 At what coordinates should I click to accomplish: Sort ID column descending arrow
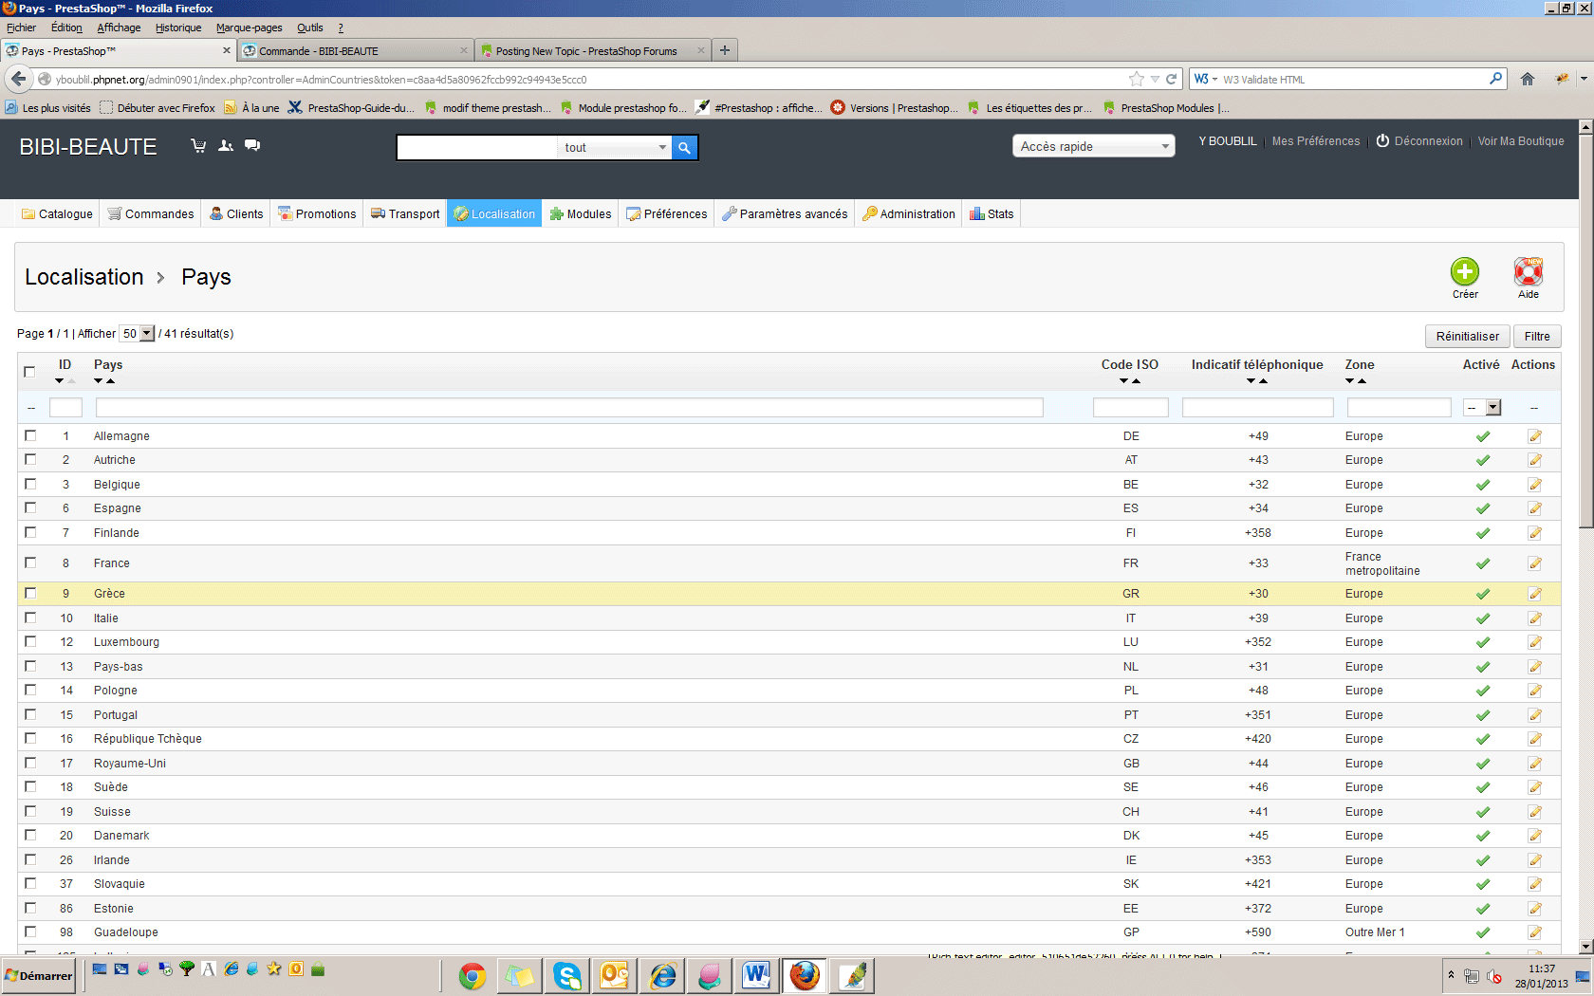(x=60, y=381)
